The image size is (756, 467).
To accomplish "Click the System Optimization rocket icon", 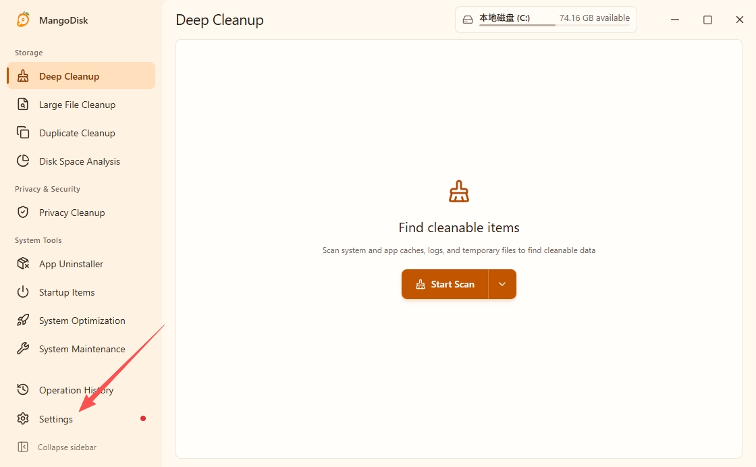I will 23,321.
